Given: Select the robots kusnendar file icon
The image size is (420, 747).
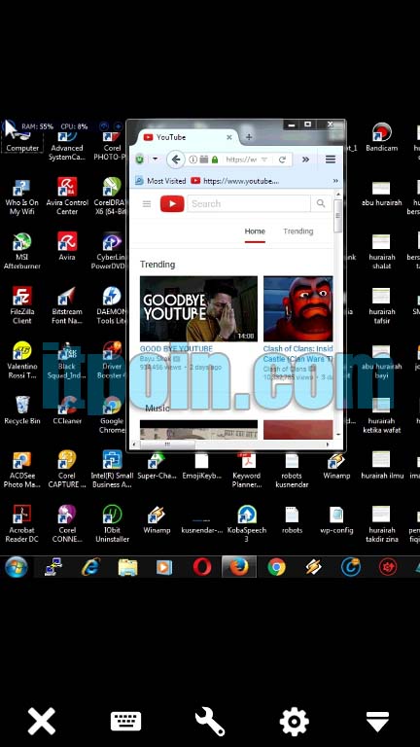Looking at the screenshot, I should pyautogui.click(x=292, y=470).
